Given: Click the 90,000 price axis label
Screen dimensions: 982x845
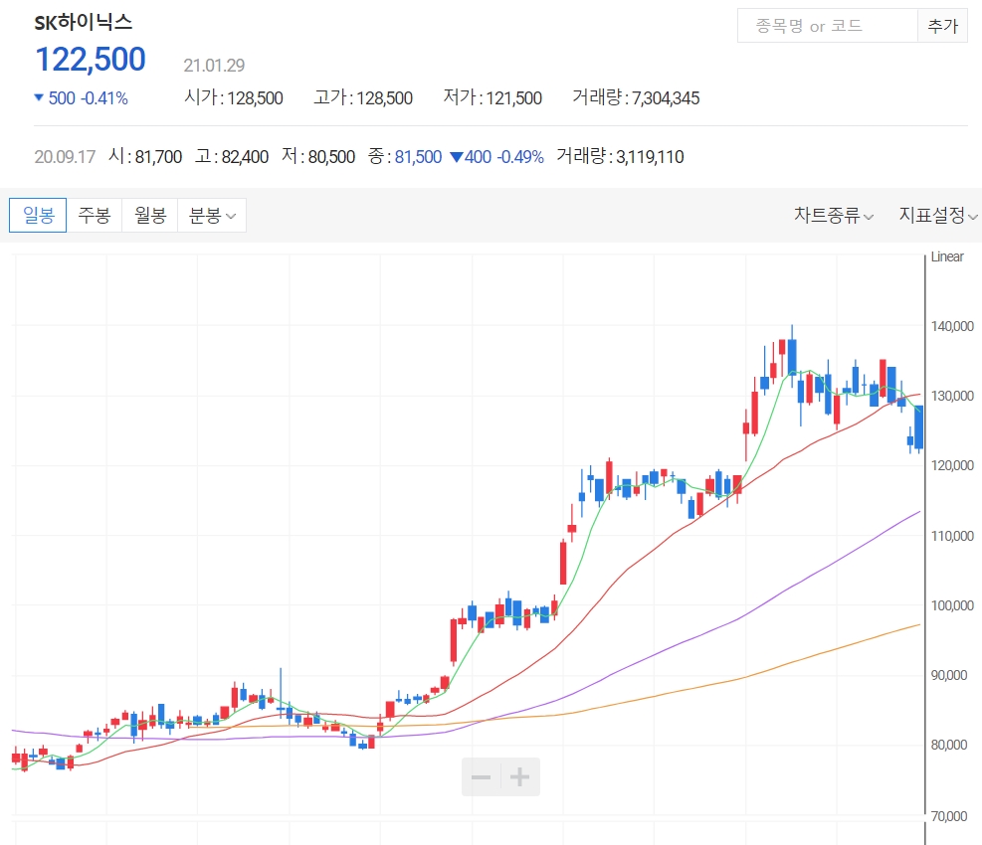Looking at the screenshot, I should 949,675.
